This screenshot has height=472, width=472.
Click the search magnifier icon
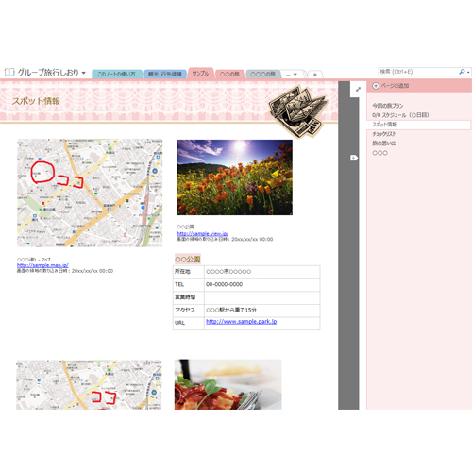coord(462,72)
